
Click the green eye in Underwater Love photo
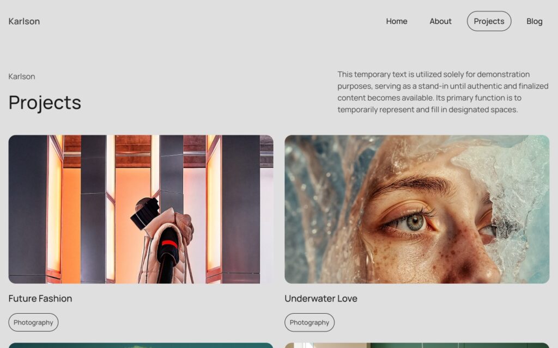coord(415,222)
